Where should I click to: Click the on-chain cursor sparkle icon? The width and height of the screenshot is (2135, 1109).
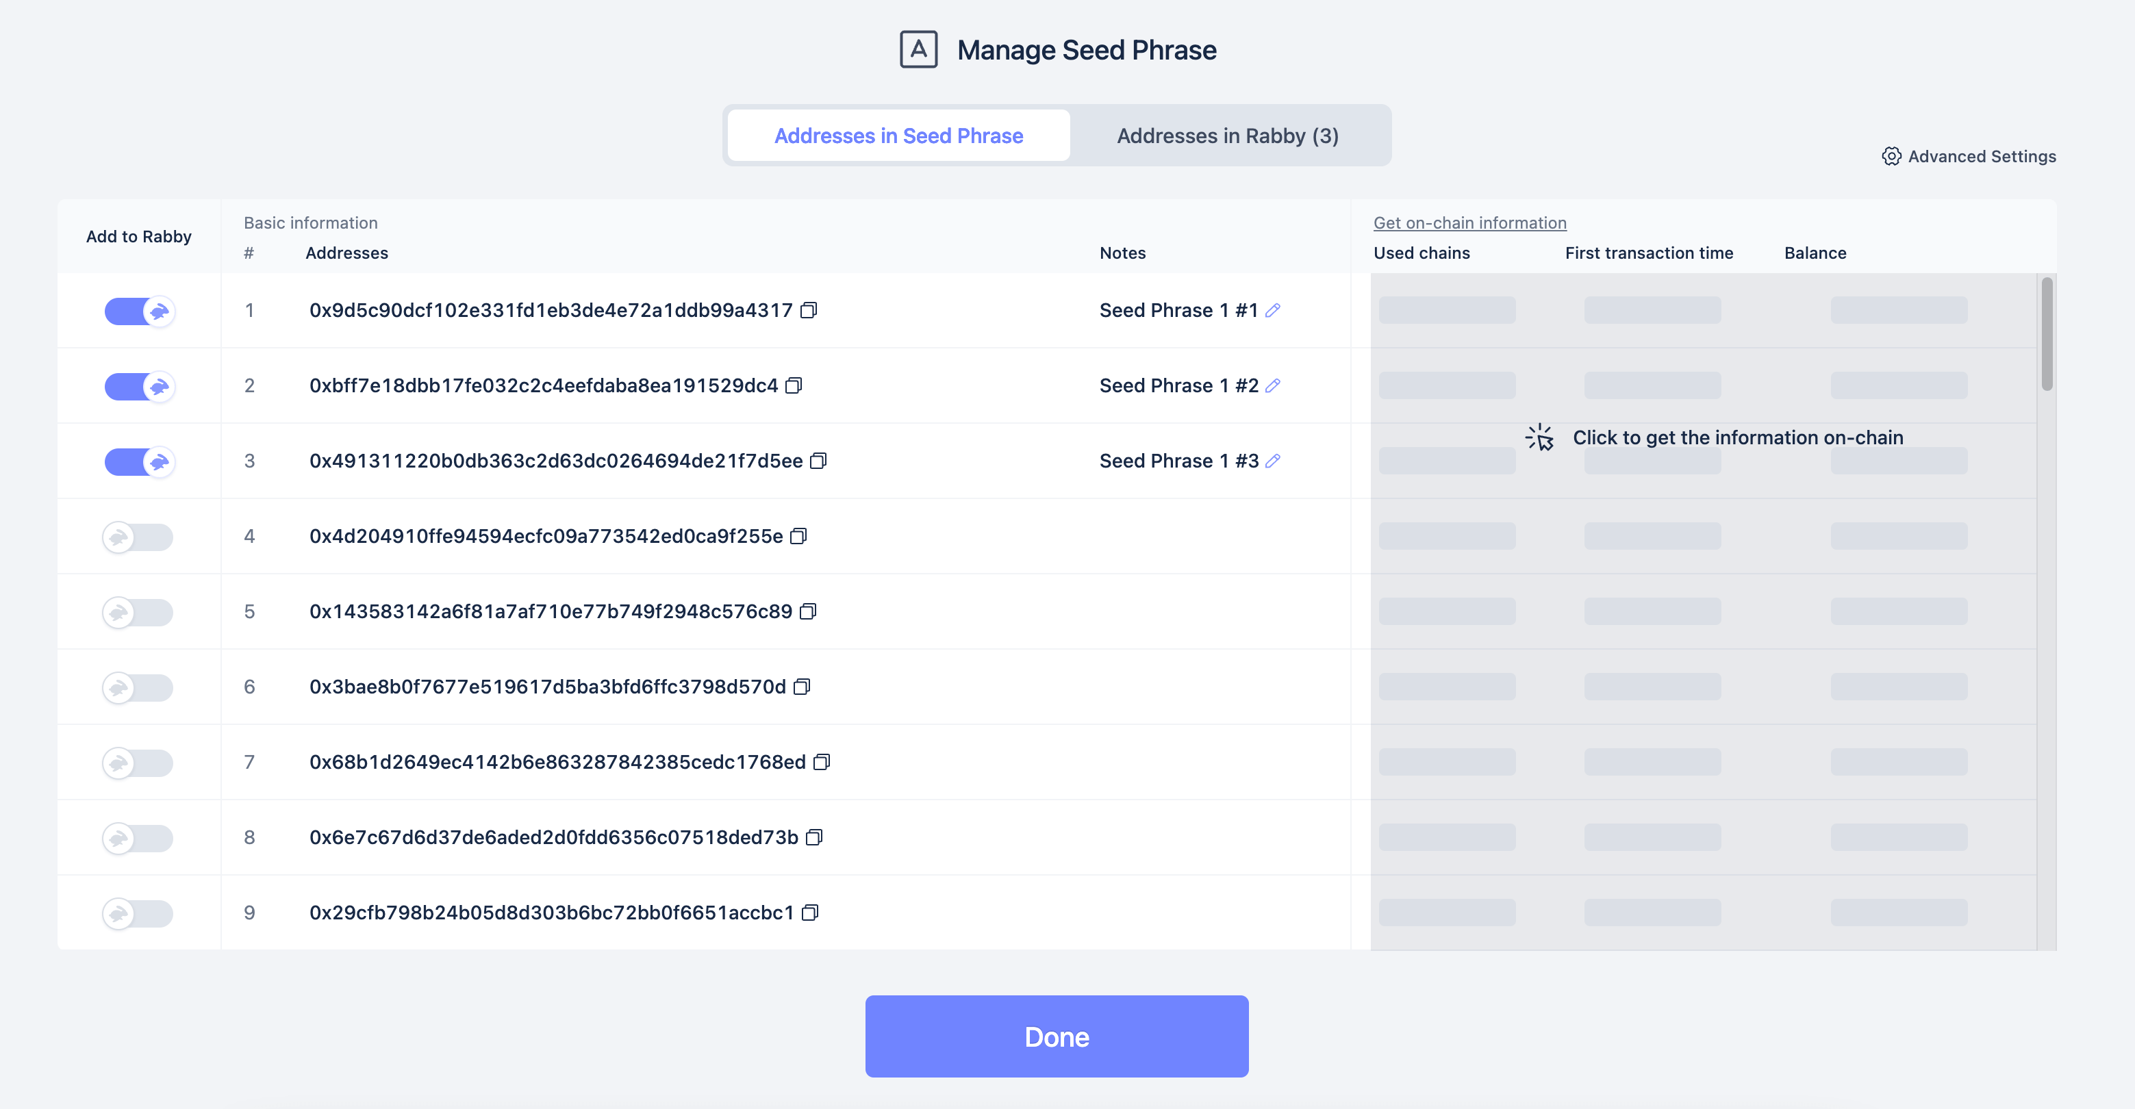coord(1540,437)
